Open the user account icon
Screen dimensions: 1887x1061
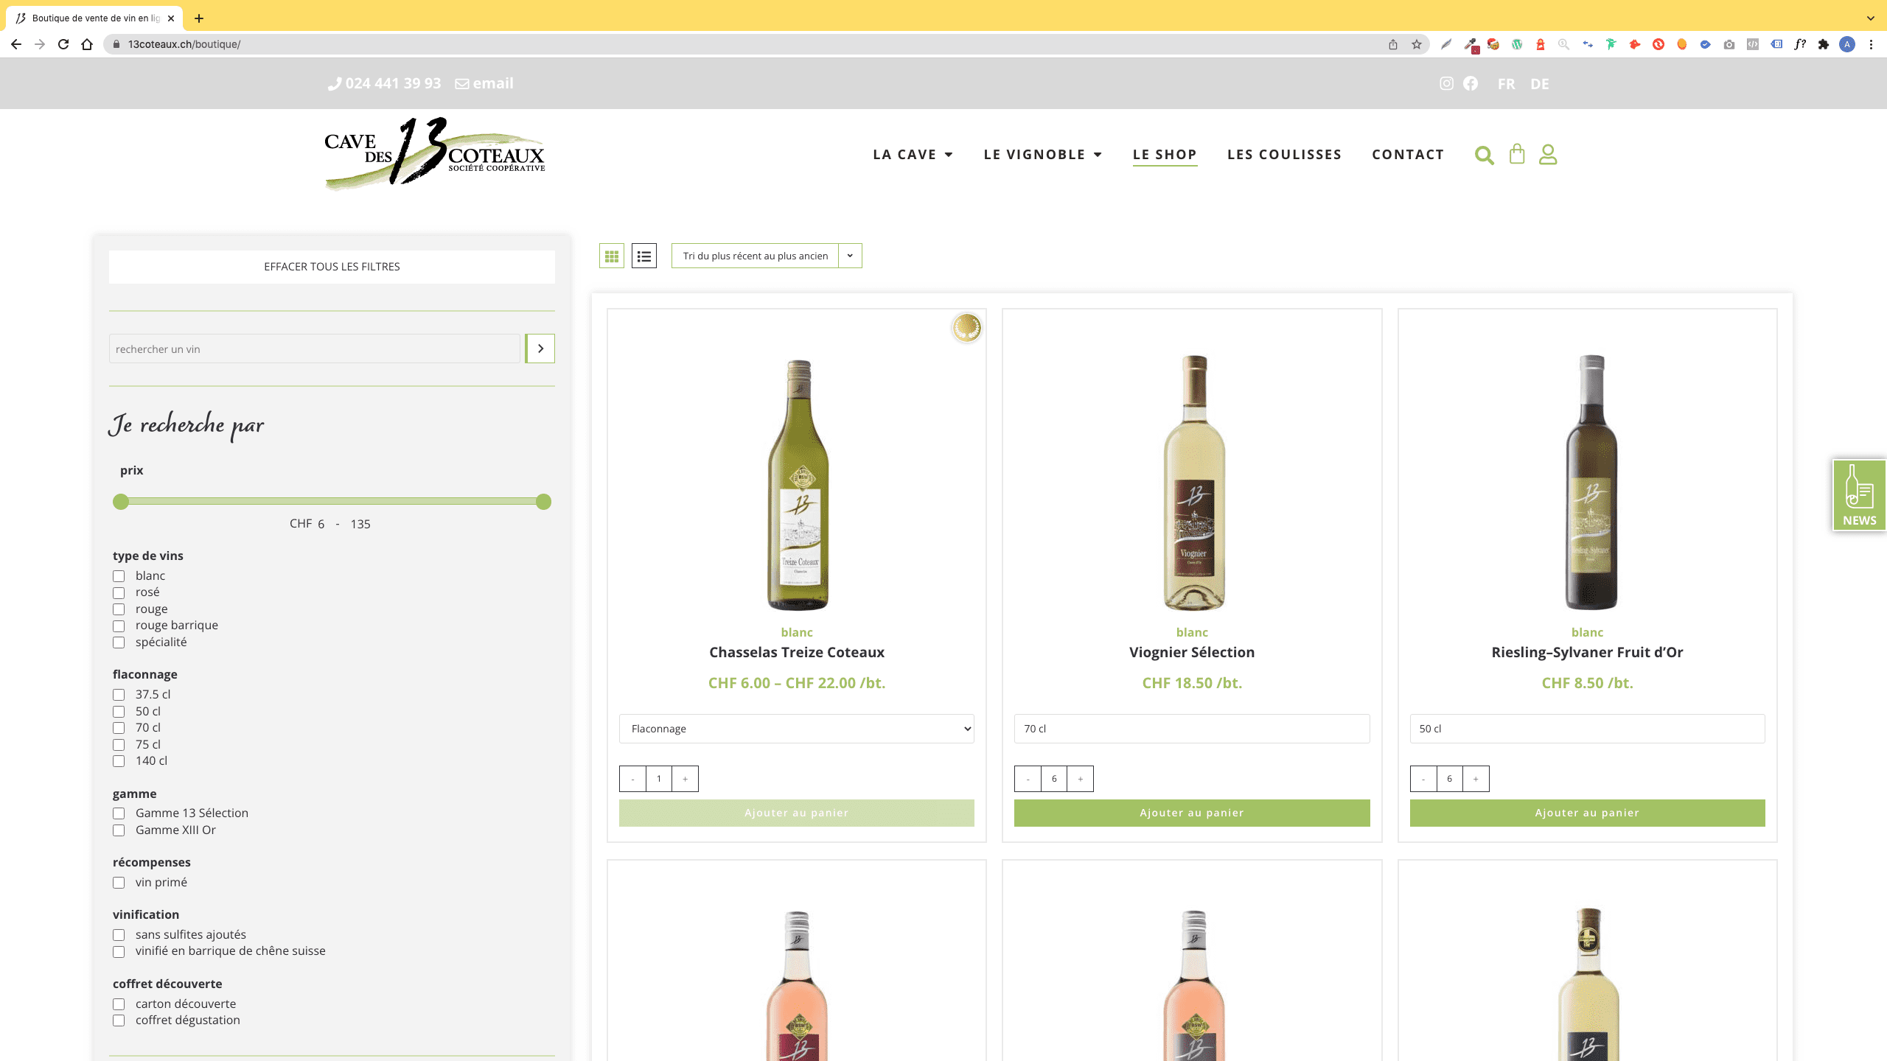coord(1548,155)
